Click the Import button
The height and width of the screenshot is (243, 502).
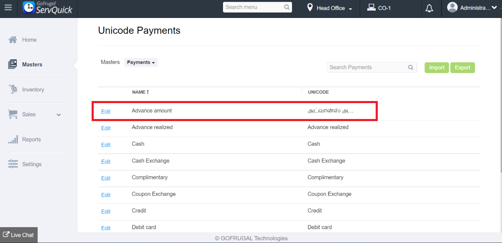coord(437,68)
